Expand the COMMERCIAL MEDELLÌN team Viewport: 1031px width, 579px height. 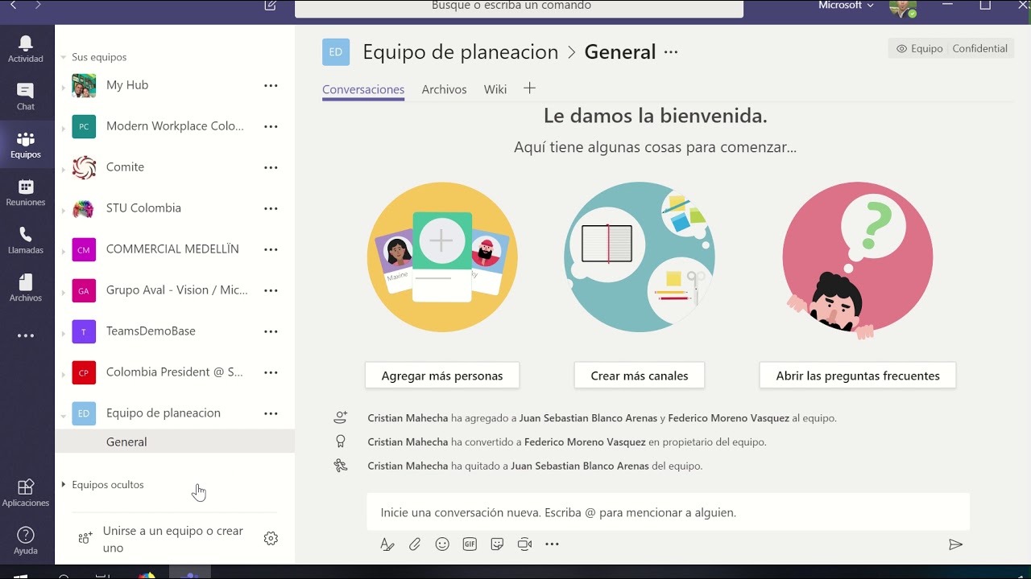click(x=64, y=251)
